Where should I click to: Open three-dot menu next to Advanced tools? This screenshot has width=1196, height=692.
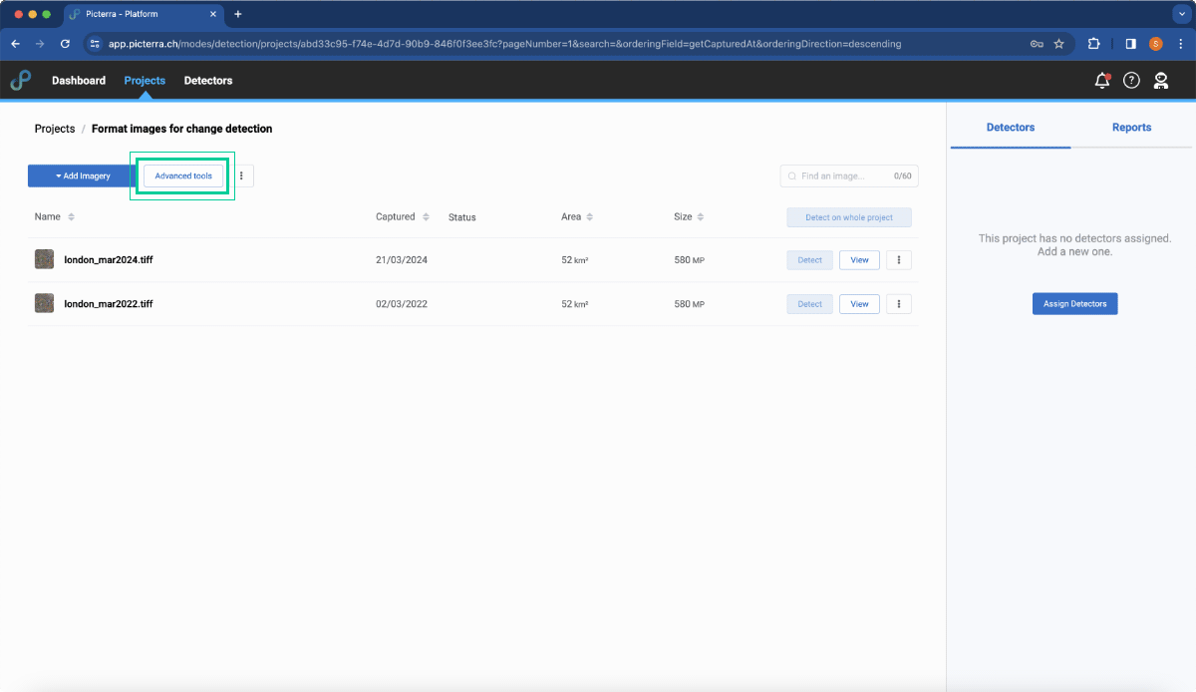click(x=242, y=175)
